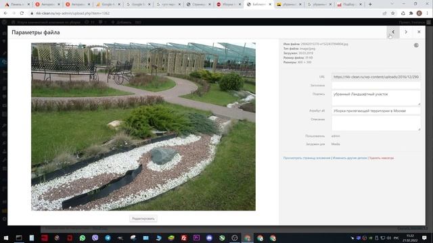The width and height of the screenshot is (433, 243).
Task: Open Telegram from the taskbar
Action: (108, 238)
